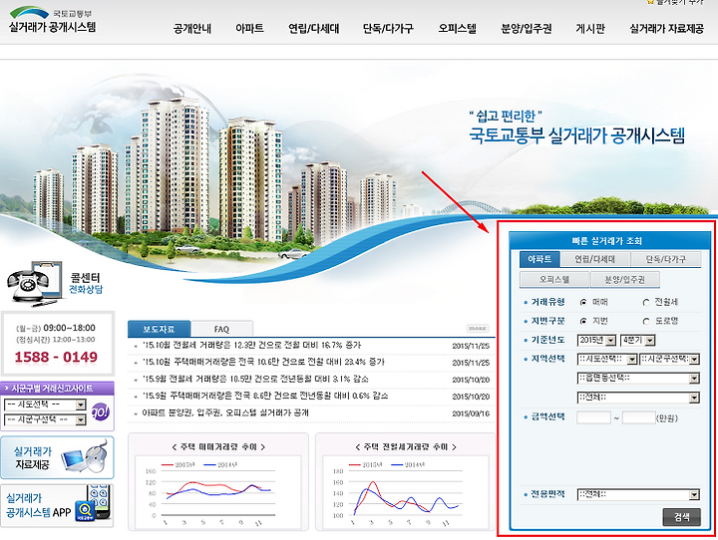Screen dimensions: 718x540
Task: Open the 연립/다세대 top navigation menu
Action: click(314, 28)
